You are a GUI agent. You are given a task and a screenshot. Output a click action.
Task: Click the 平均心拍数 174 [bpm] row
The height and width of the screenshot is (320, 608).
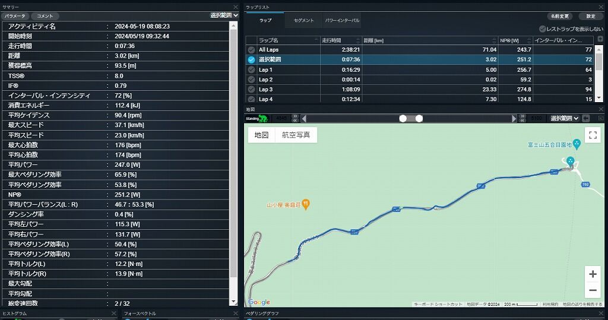click(116, 155)
